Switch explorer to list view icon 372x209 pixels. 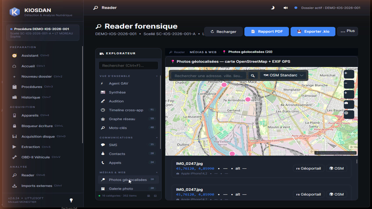click(155, 196)
